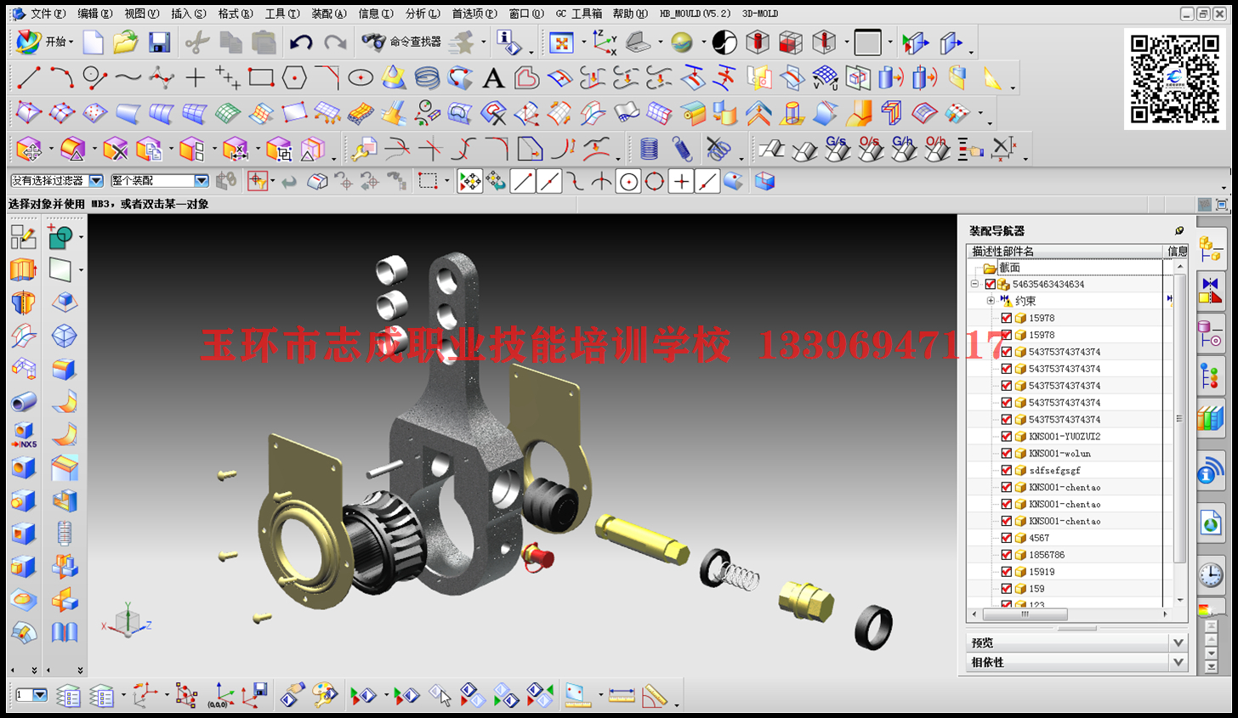
Task: Click the WCS orientation axes icon
Action: [x=605, y=42]
